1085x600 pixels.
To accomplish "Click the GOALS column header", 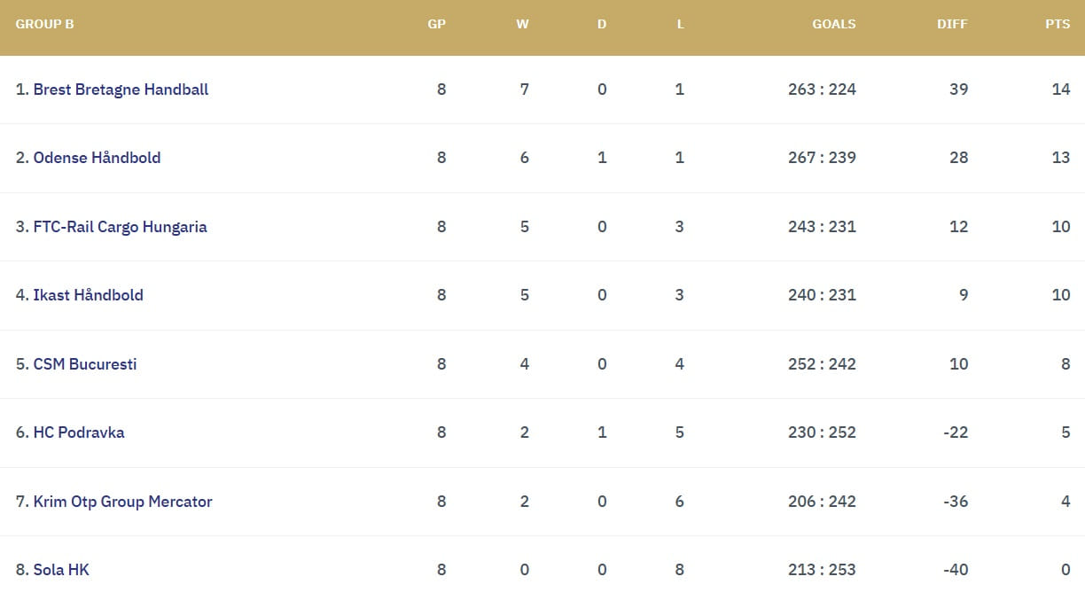I will click(834, 25).
